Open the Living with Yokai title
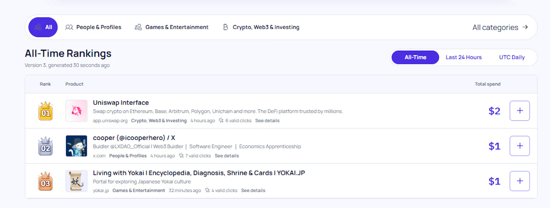The height and width of the screenshot is (208, 550). [199, 173]
